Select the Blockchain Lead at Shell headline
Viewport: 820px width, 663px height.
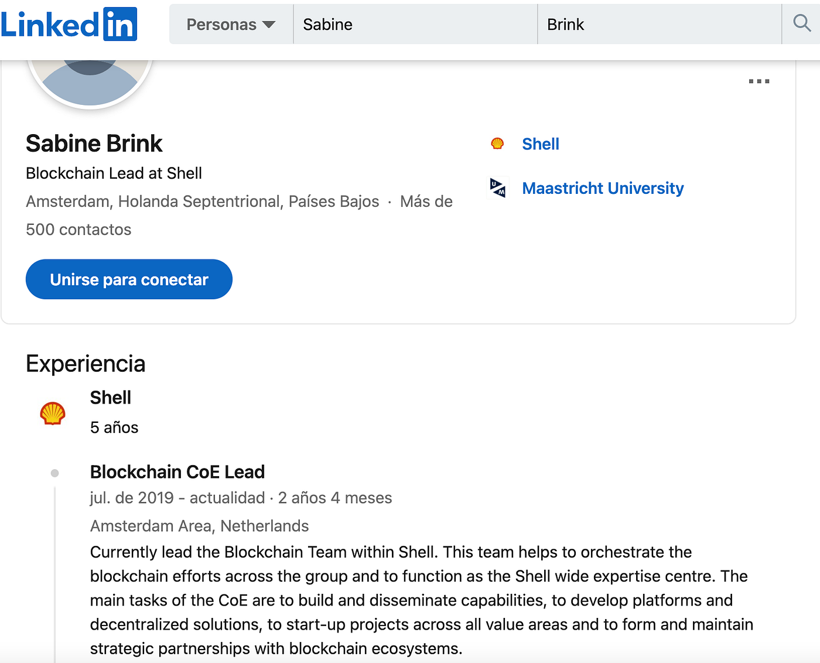(114, 173)
